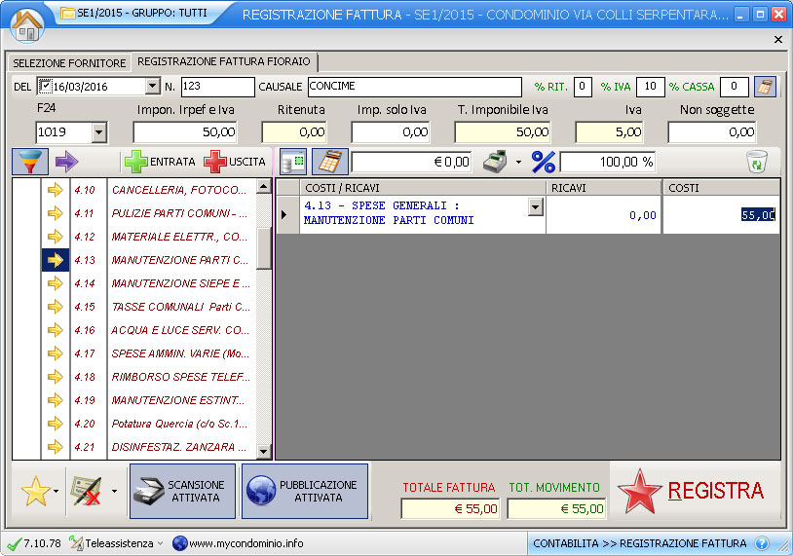Expand the date picker dropdown arrow
This screenshot has height=556, width=793.
151,87
